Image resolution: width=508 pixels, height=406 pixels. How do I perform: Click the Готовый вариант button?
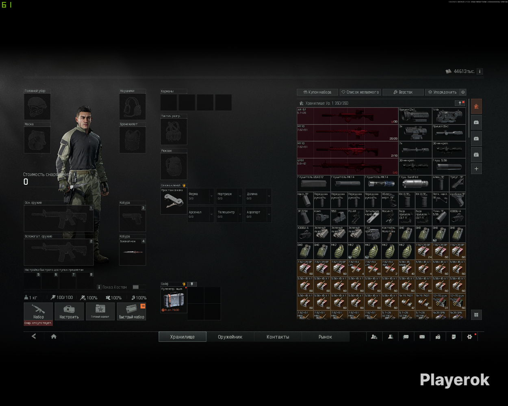[100, 311]
